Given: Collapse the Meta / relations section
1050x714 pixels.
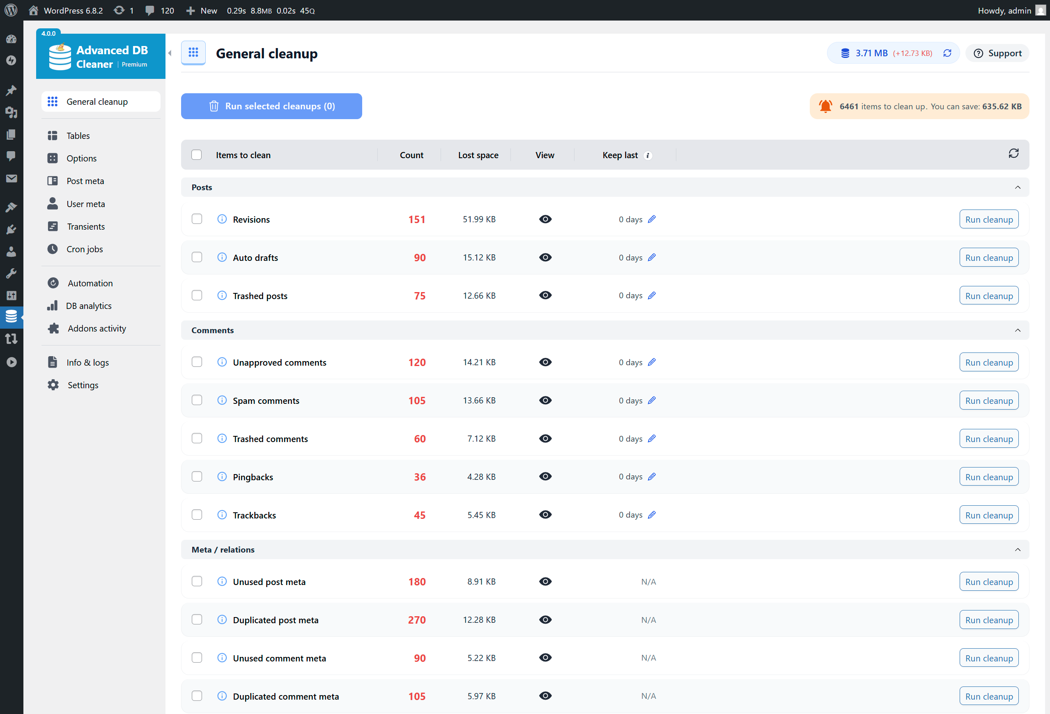Looking at the screenshot, I should coord(1018,550).
